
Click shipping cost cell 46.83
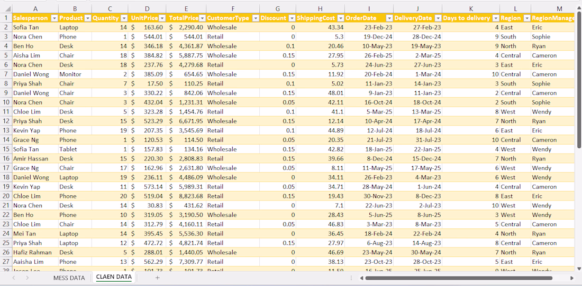click(x=320, y=224)
